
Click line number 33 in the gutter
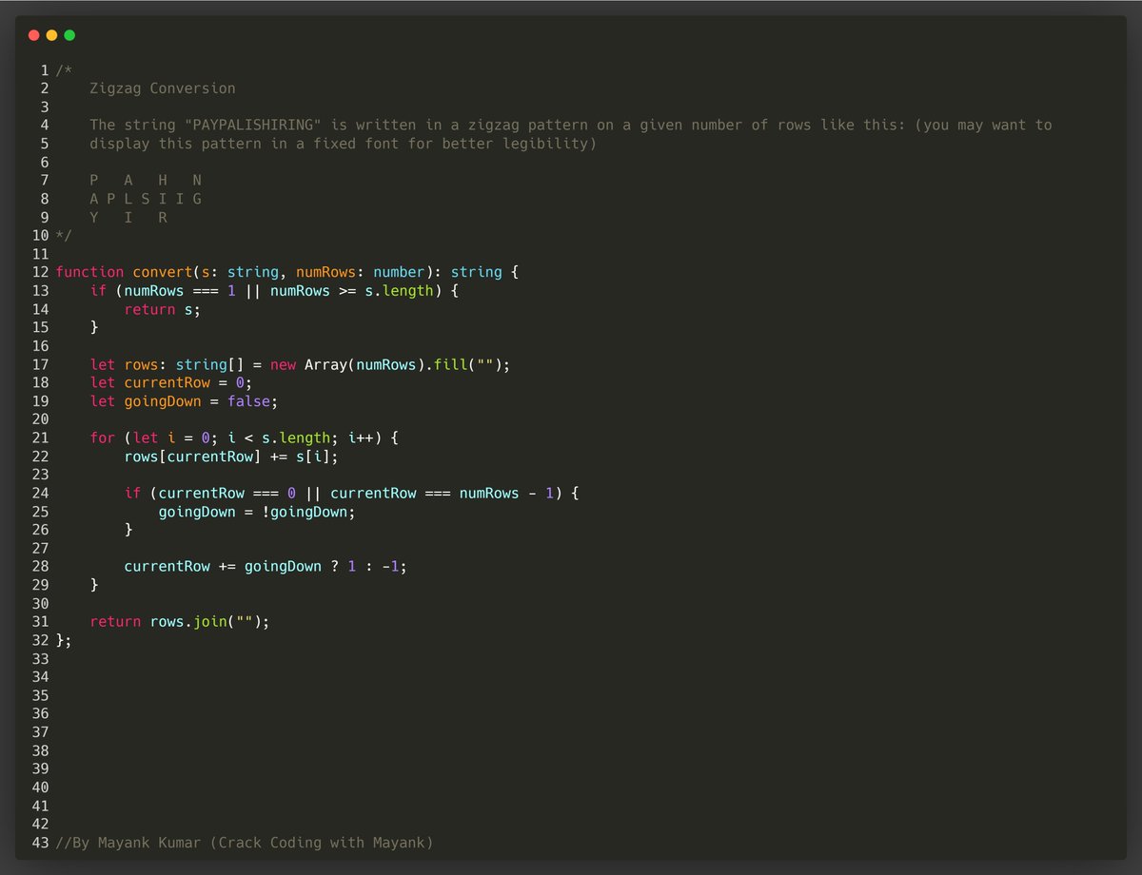coord(40,658)
